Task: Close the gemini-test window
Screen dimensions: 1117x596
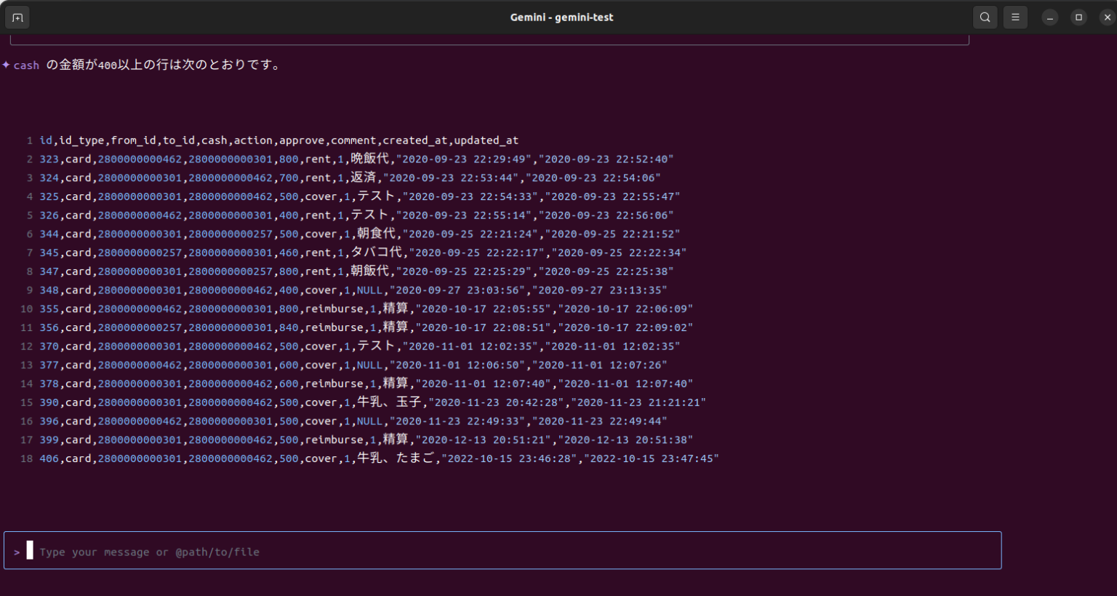Action: [1107, 17]
